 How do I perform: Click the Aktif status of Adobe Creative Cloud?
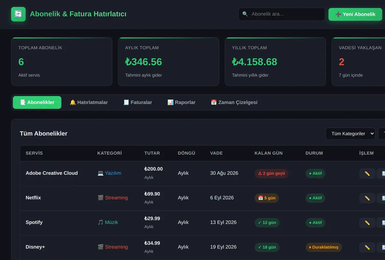tap(315, 173)
